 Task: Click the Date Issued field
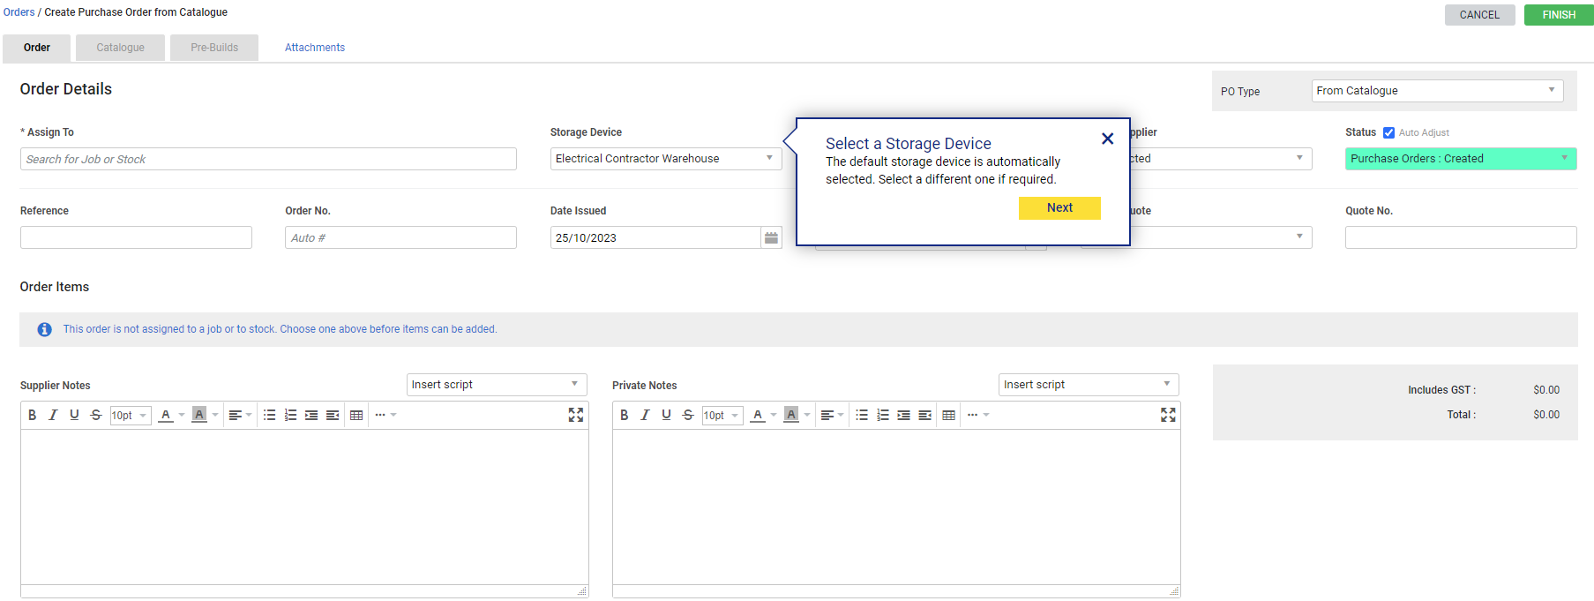pos(655,237)
